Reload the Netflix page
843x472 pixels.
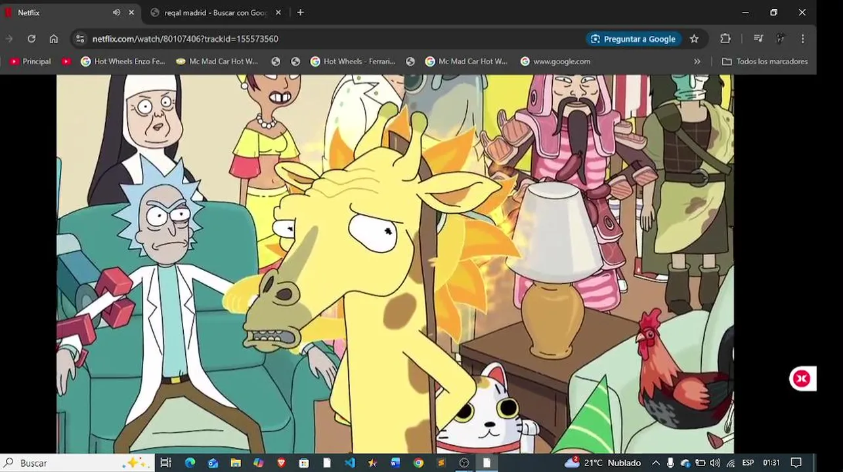[32, 39]
